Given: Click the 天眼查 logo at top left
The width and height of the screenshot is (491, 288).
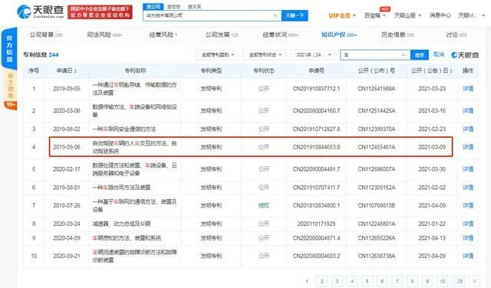Looking at the screenshot, I should pyautogui.click(x=41, y=12).
